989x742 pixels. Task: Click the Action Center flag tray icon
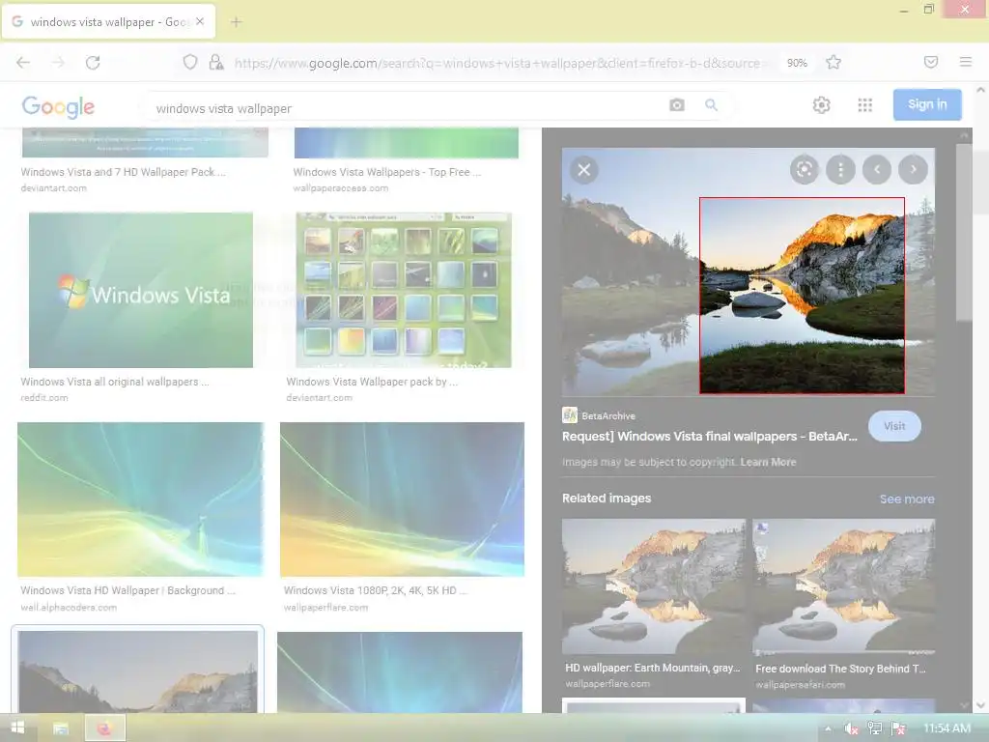(898, 728)
